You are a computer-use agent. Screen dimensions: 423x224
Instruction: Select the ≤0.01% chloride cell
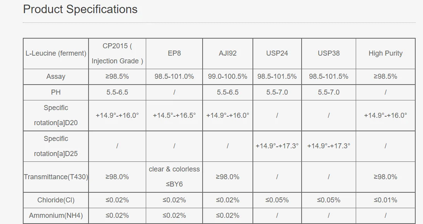(x=385, y=200)
